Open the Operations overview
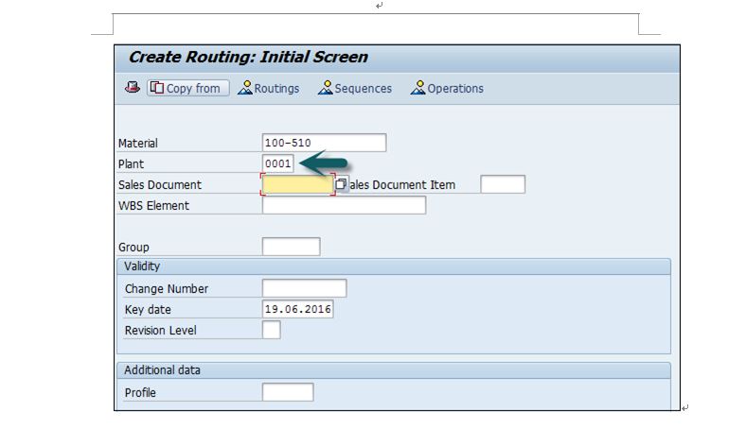Image resolution: width=746 pixels, height=429 pixels. [447, 89]
